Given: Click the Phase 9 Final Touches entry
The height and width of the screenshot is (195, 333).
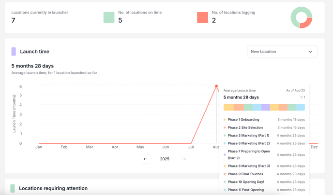Looking at the screenshot, I should coord(245,174).
